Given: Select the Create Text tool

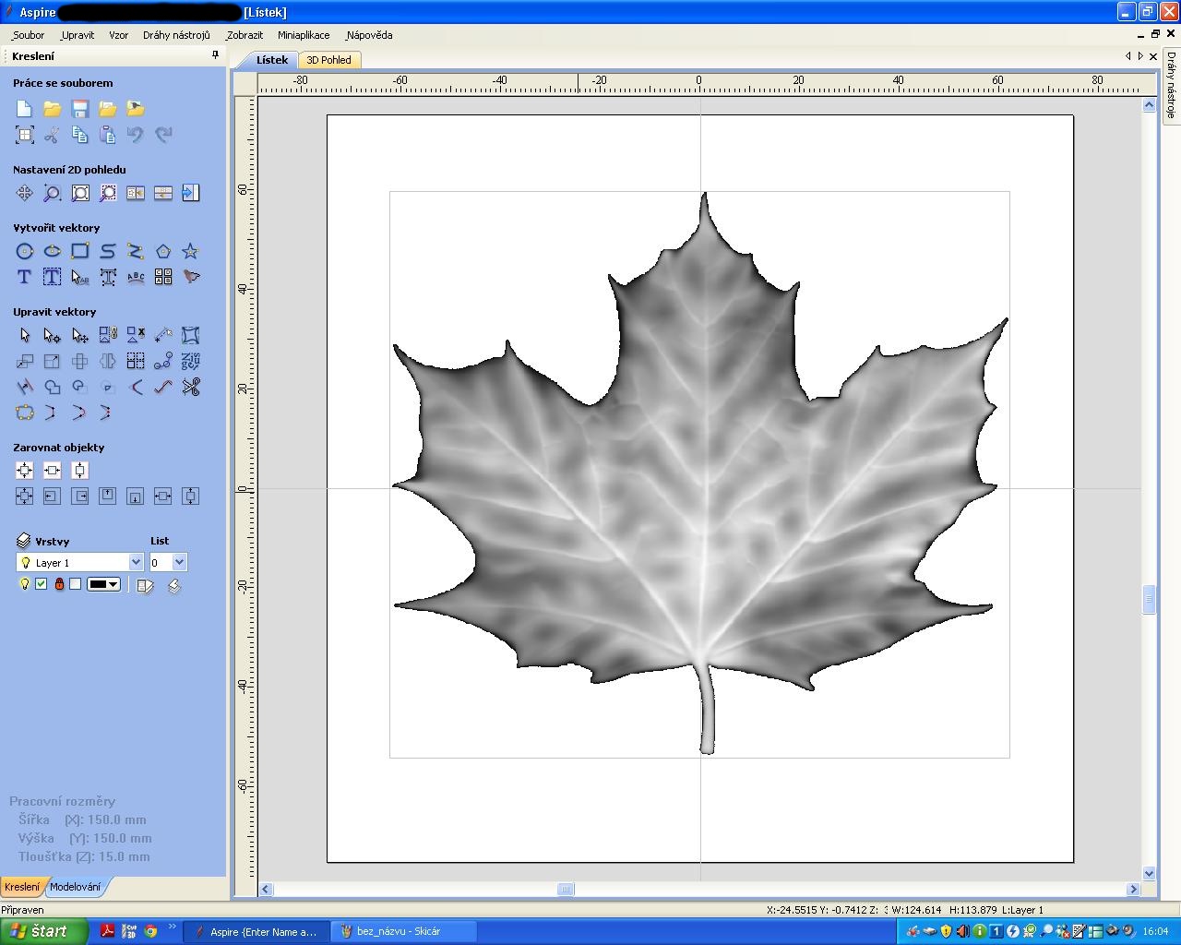Looking at the screenshot, I should point(25,277).
